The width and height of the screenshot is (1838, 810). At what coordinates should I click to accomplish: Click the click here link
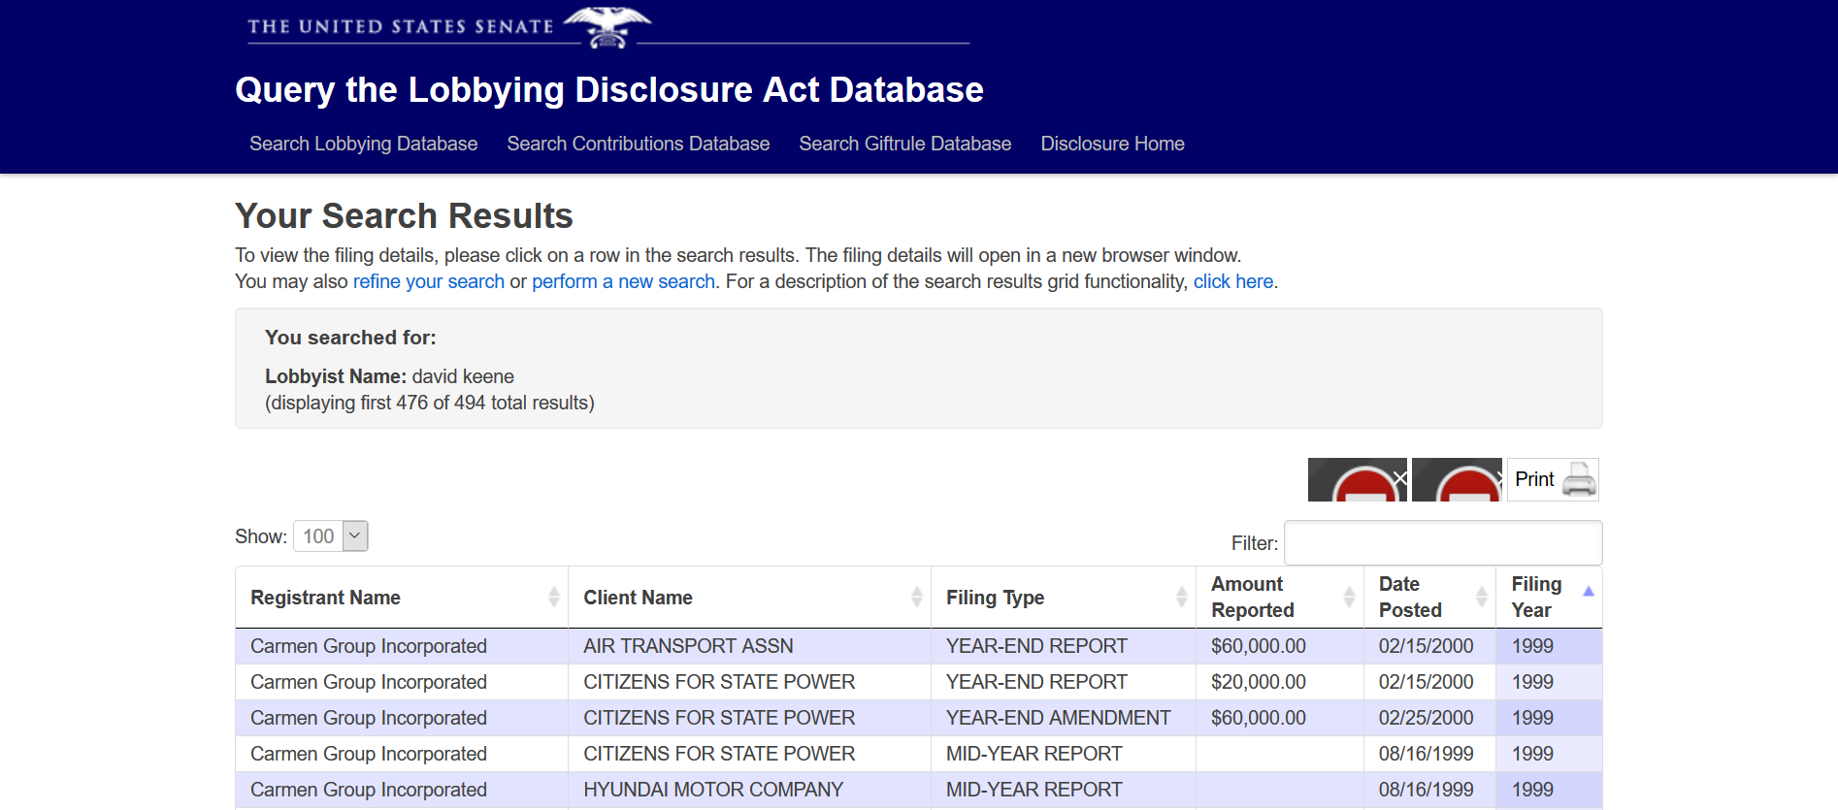tap(1232, 281)
